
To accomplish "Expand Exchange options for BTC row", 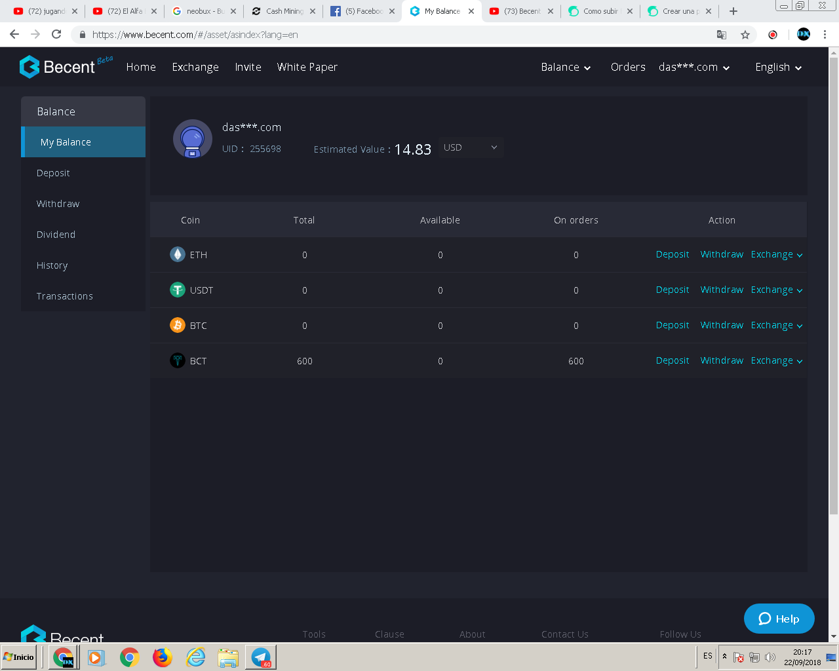I will [x=777, y=325].
